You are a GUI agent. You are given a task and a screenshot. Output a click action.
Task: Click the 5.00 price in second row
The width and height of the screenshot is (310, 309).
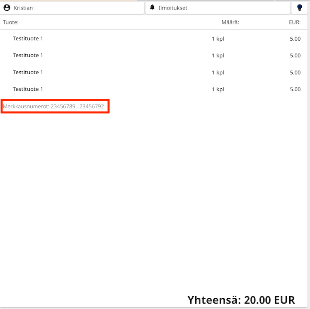tap(295, 55)
